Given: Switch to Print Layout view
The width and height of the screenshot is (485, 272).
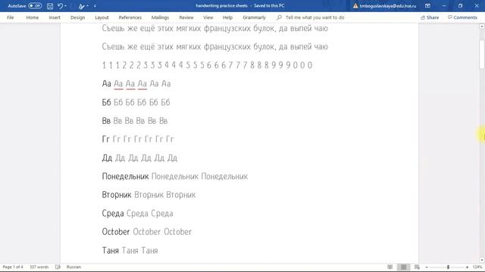Looking at the screenshot, I should (x=403, y=267).
